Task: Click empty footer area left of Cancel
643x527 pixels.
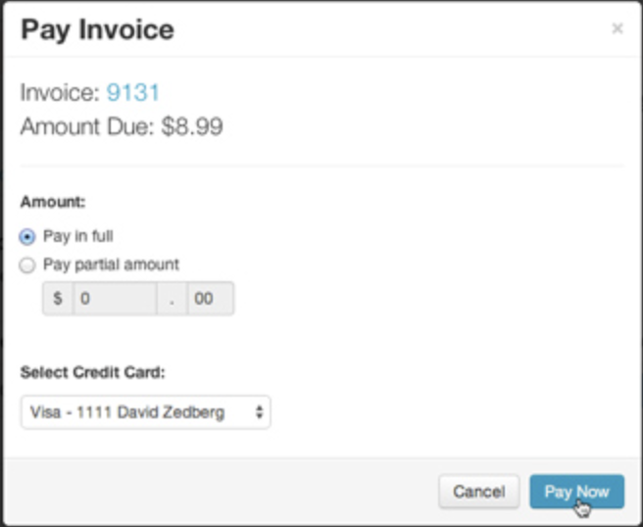Action: coord(216,492)
